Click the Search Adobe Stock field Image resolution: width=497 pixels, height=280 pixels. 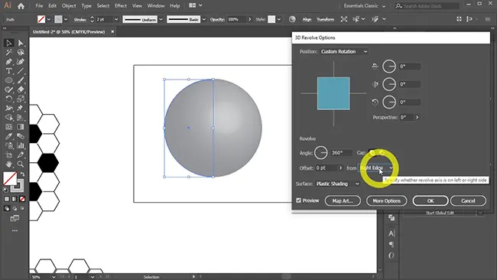pos(427,5)
